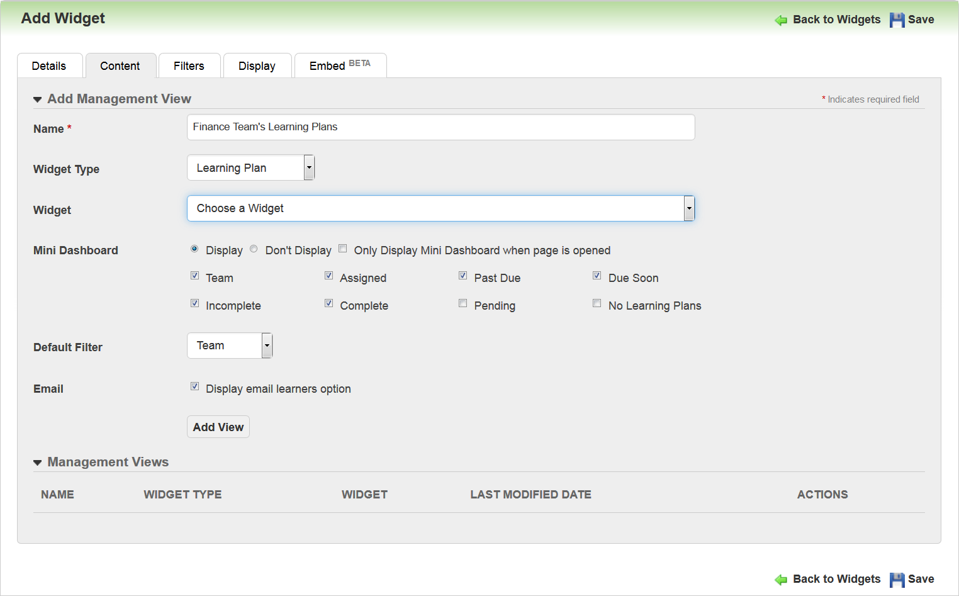Click into the Name text field

440,127
